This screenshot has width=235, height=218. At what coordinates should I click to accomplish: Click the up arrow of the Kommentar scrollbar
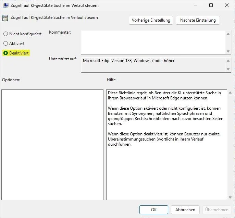pos(228,34)
